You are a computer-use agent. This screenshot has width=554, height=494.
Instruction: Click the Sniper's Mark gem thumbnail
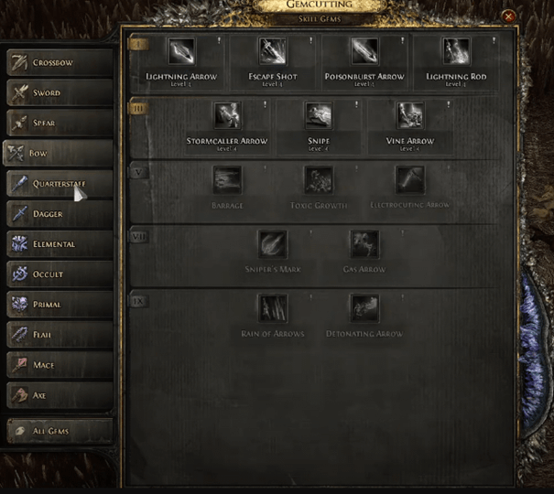tap(272, 244)
